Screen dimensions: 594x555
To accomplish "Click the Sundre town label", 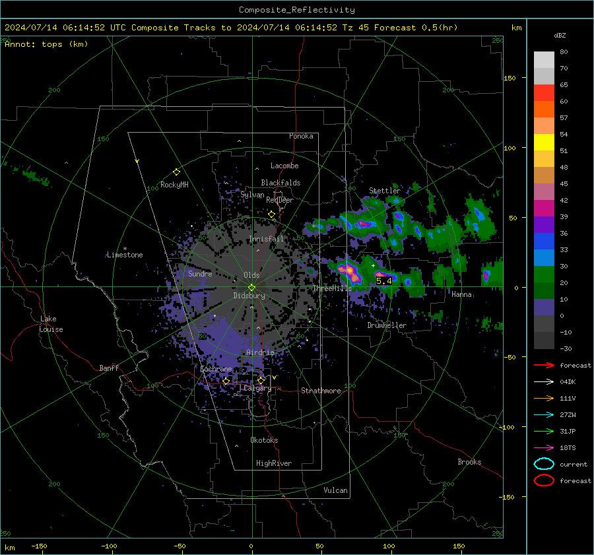I will (200, 273).
